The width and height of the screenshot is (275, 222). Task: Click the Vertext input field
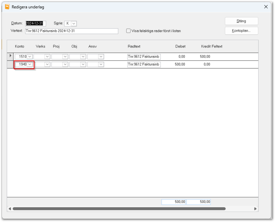tap(72, 31)
